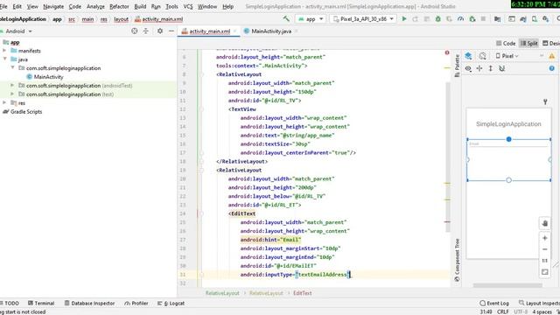
Task: Expand the (test) package arrow
Action: [x=12, y=94]
